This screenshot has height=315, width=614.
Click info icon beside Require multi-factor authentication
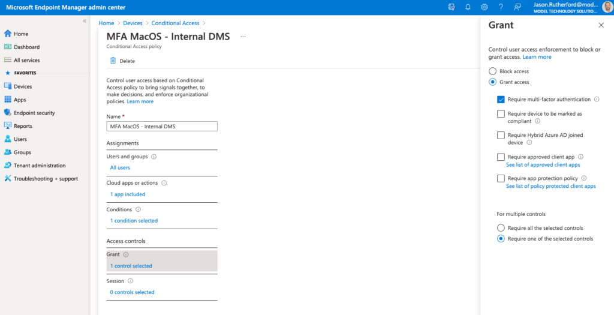597,100
